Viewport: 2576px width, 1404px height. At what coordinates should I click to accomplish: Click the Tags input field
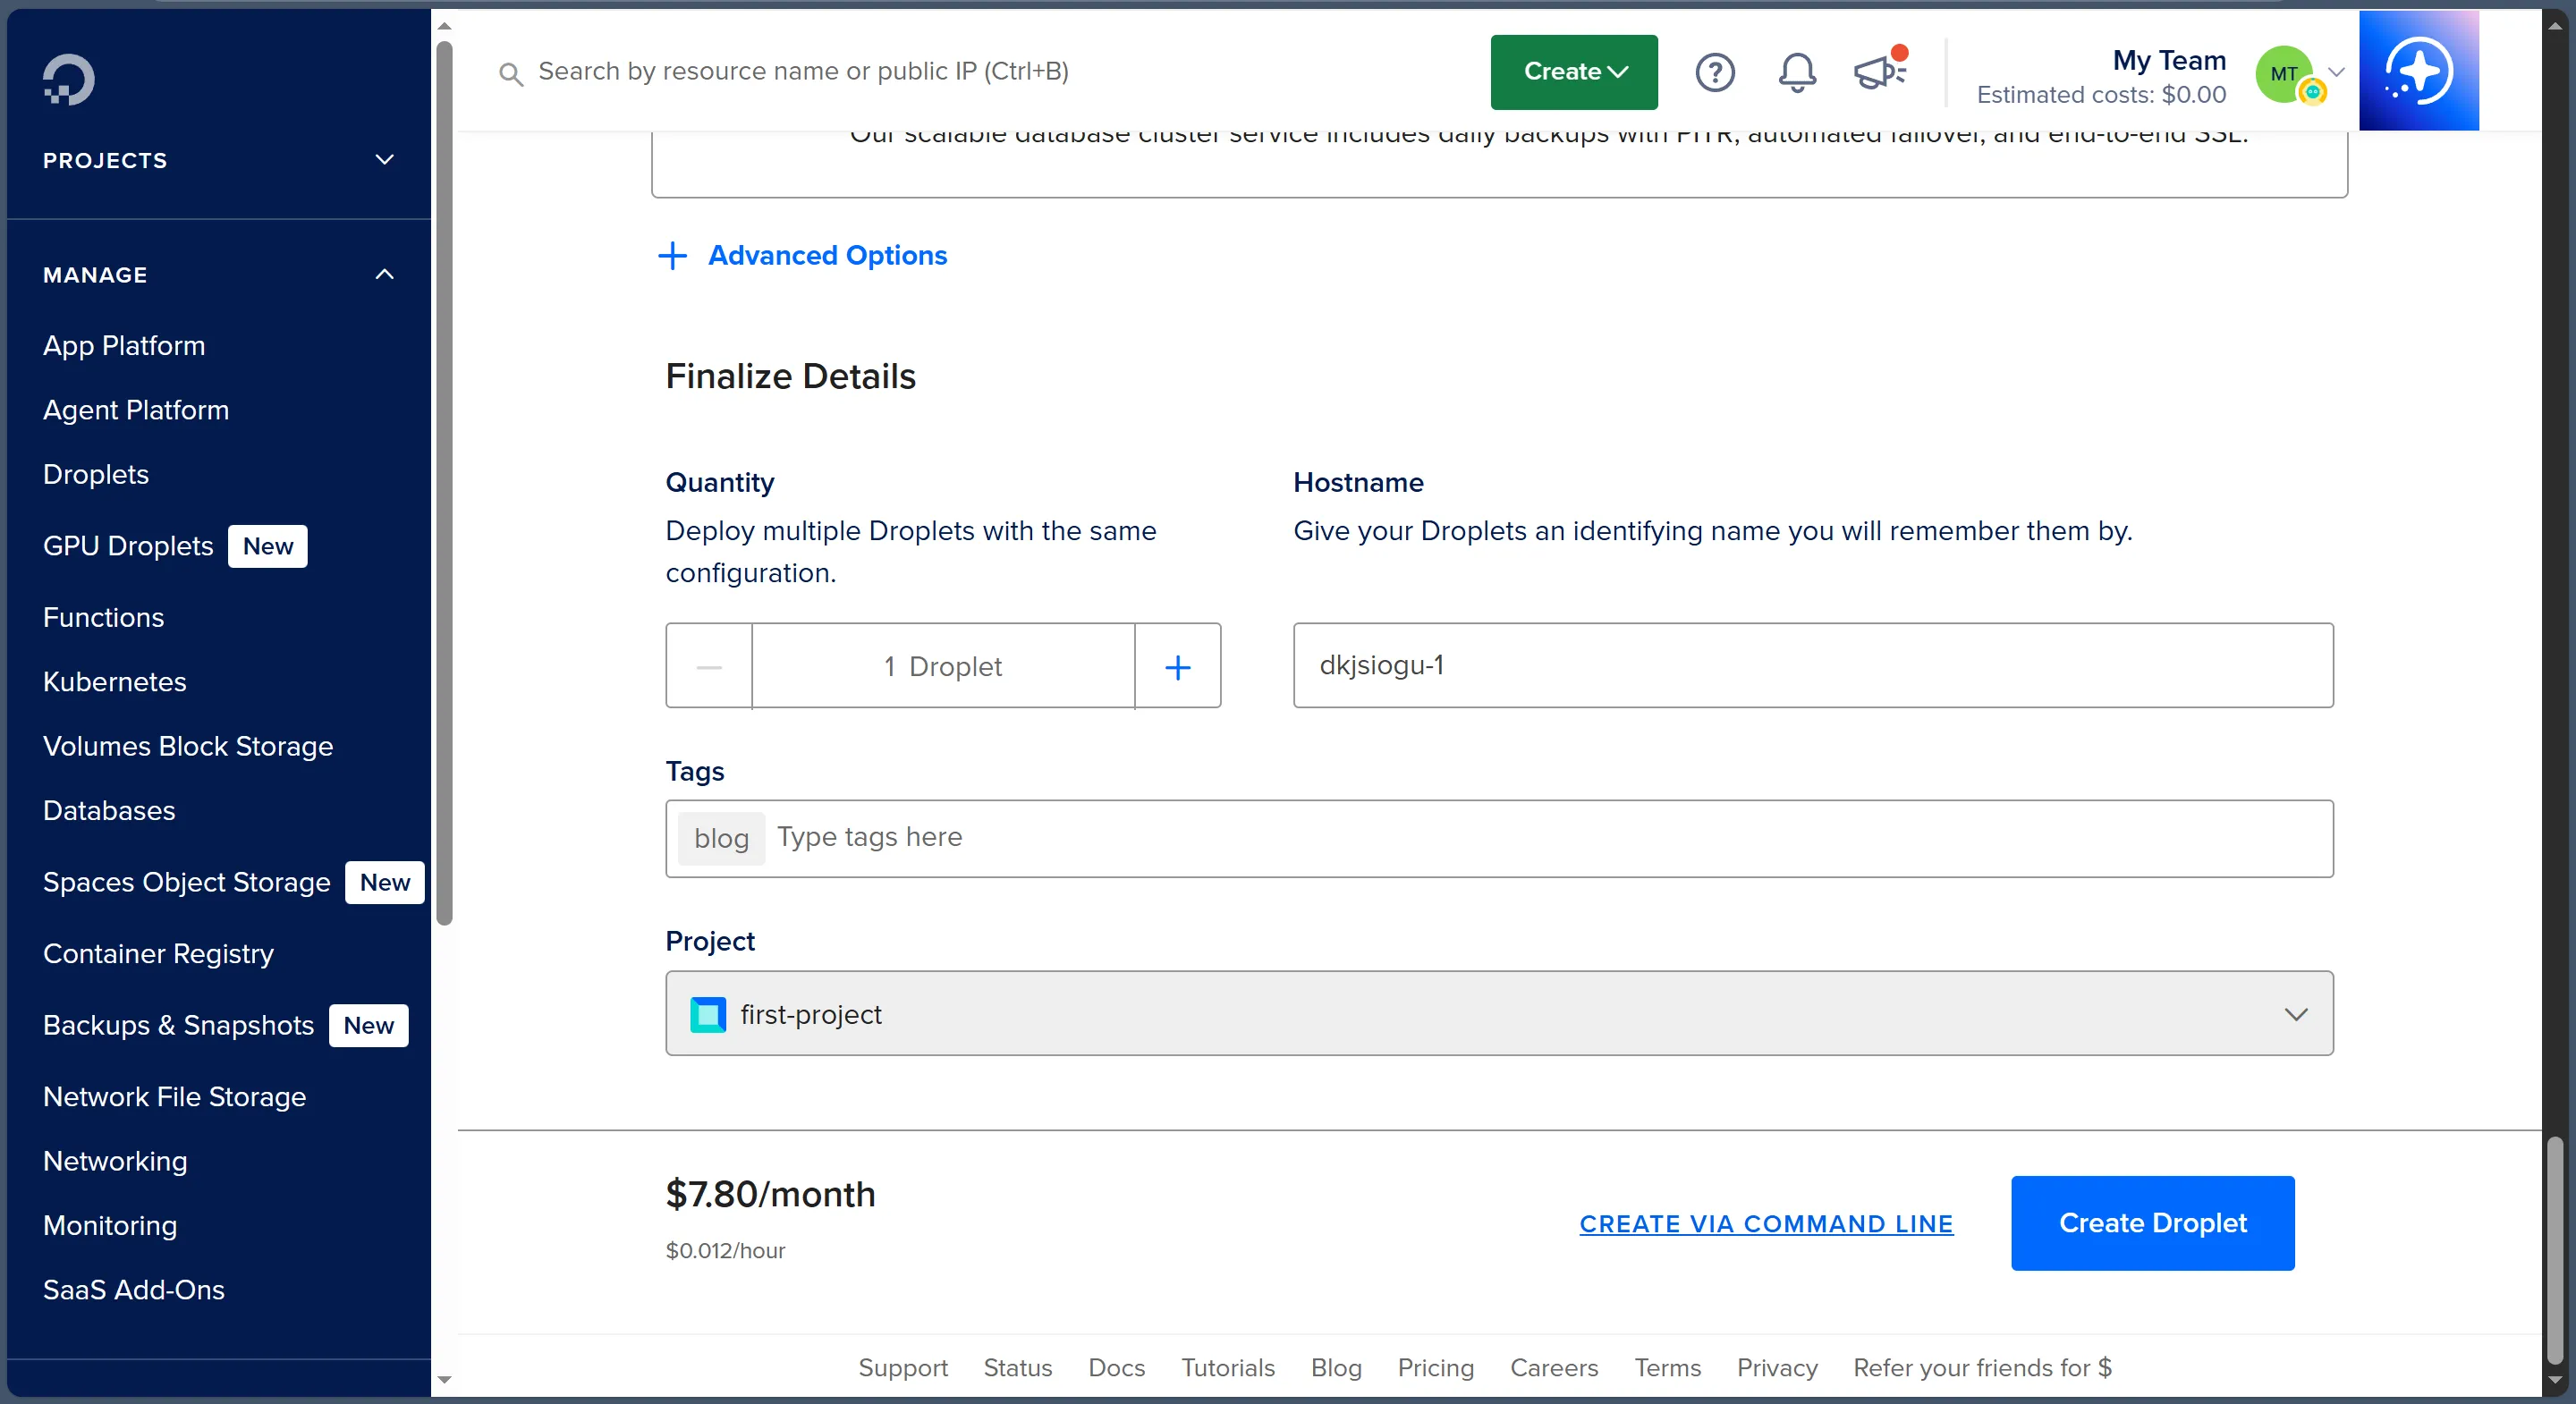(1499, 838)
